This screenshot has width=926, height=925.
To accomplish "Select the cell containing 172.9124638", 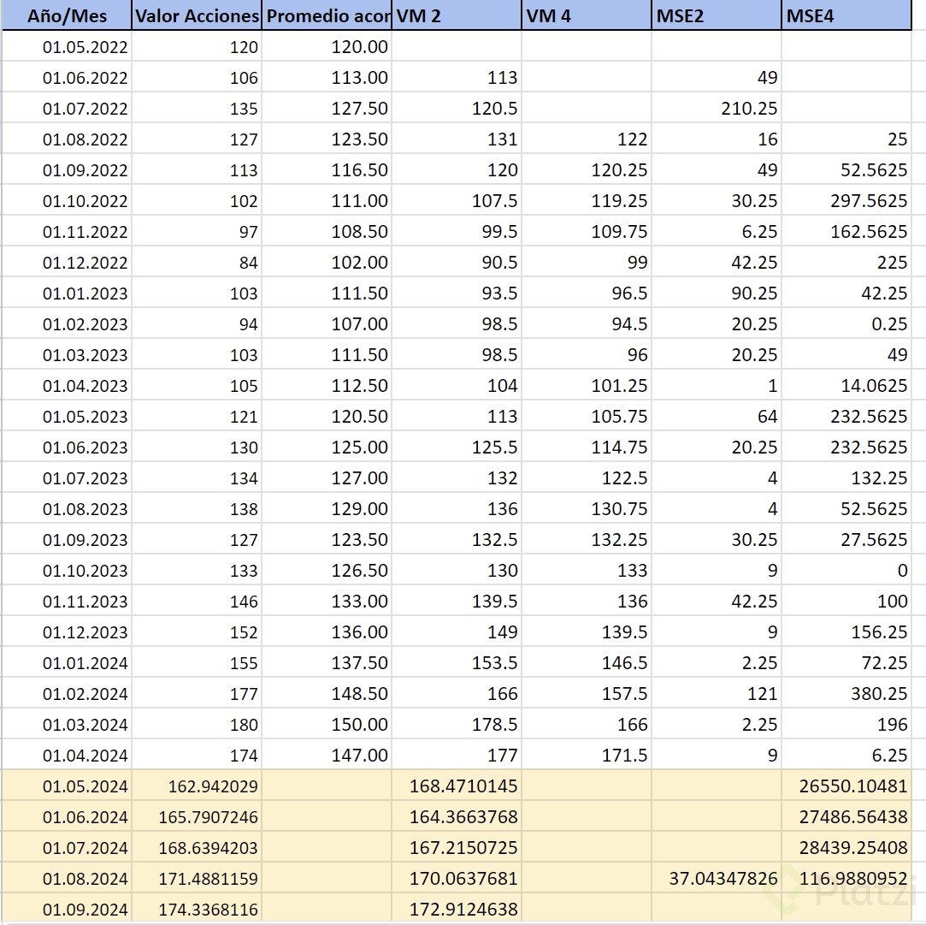I will point(457,910).
